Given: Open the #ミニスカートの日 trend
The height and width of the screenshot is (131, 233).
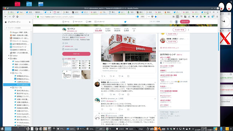Looking at the screenshot, I should 167,66.
